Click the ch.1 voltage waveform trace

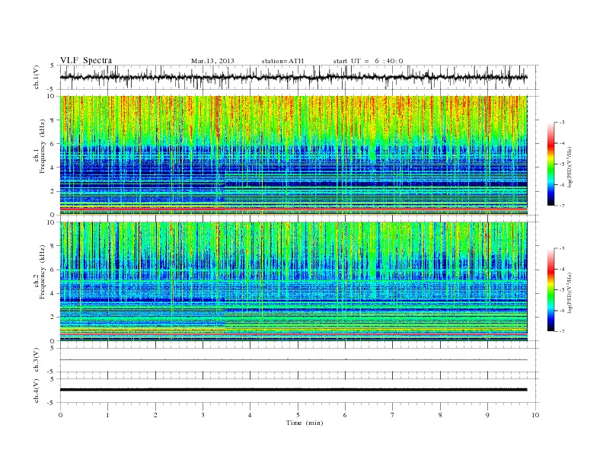click(x=293, y=77)
